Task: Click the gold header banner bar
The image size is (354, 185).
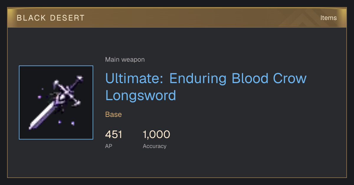Action: (177, 18)
